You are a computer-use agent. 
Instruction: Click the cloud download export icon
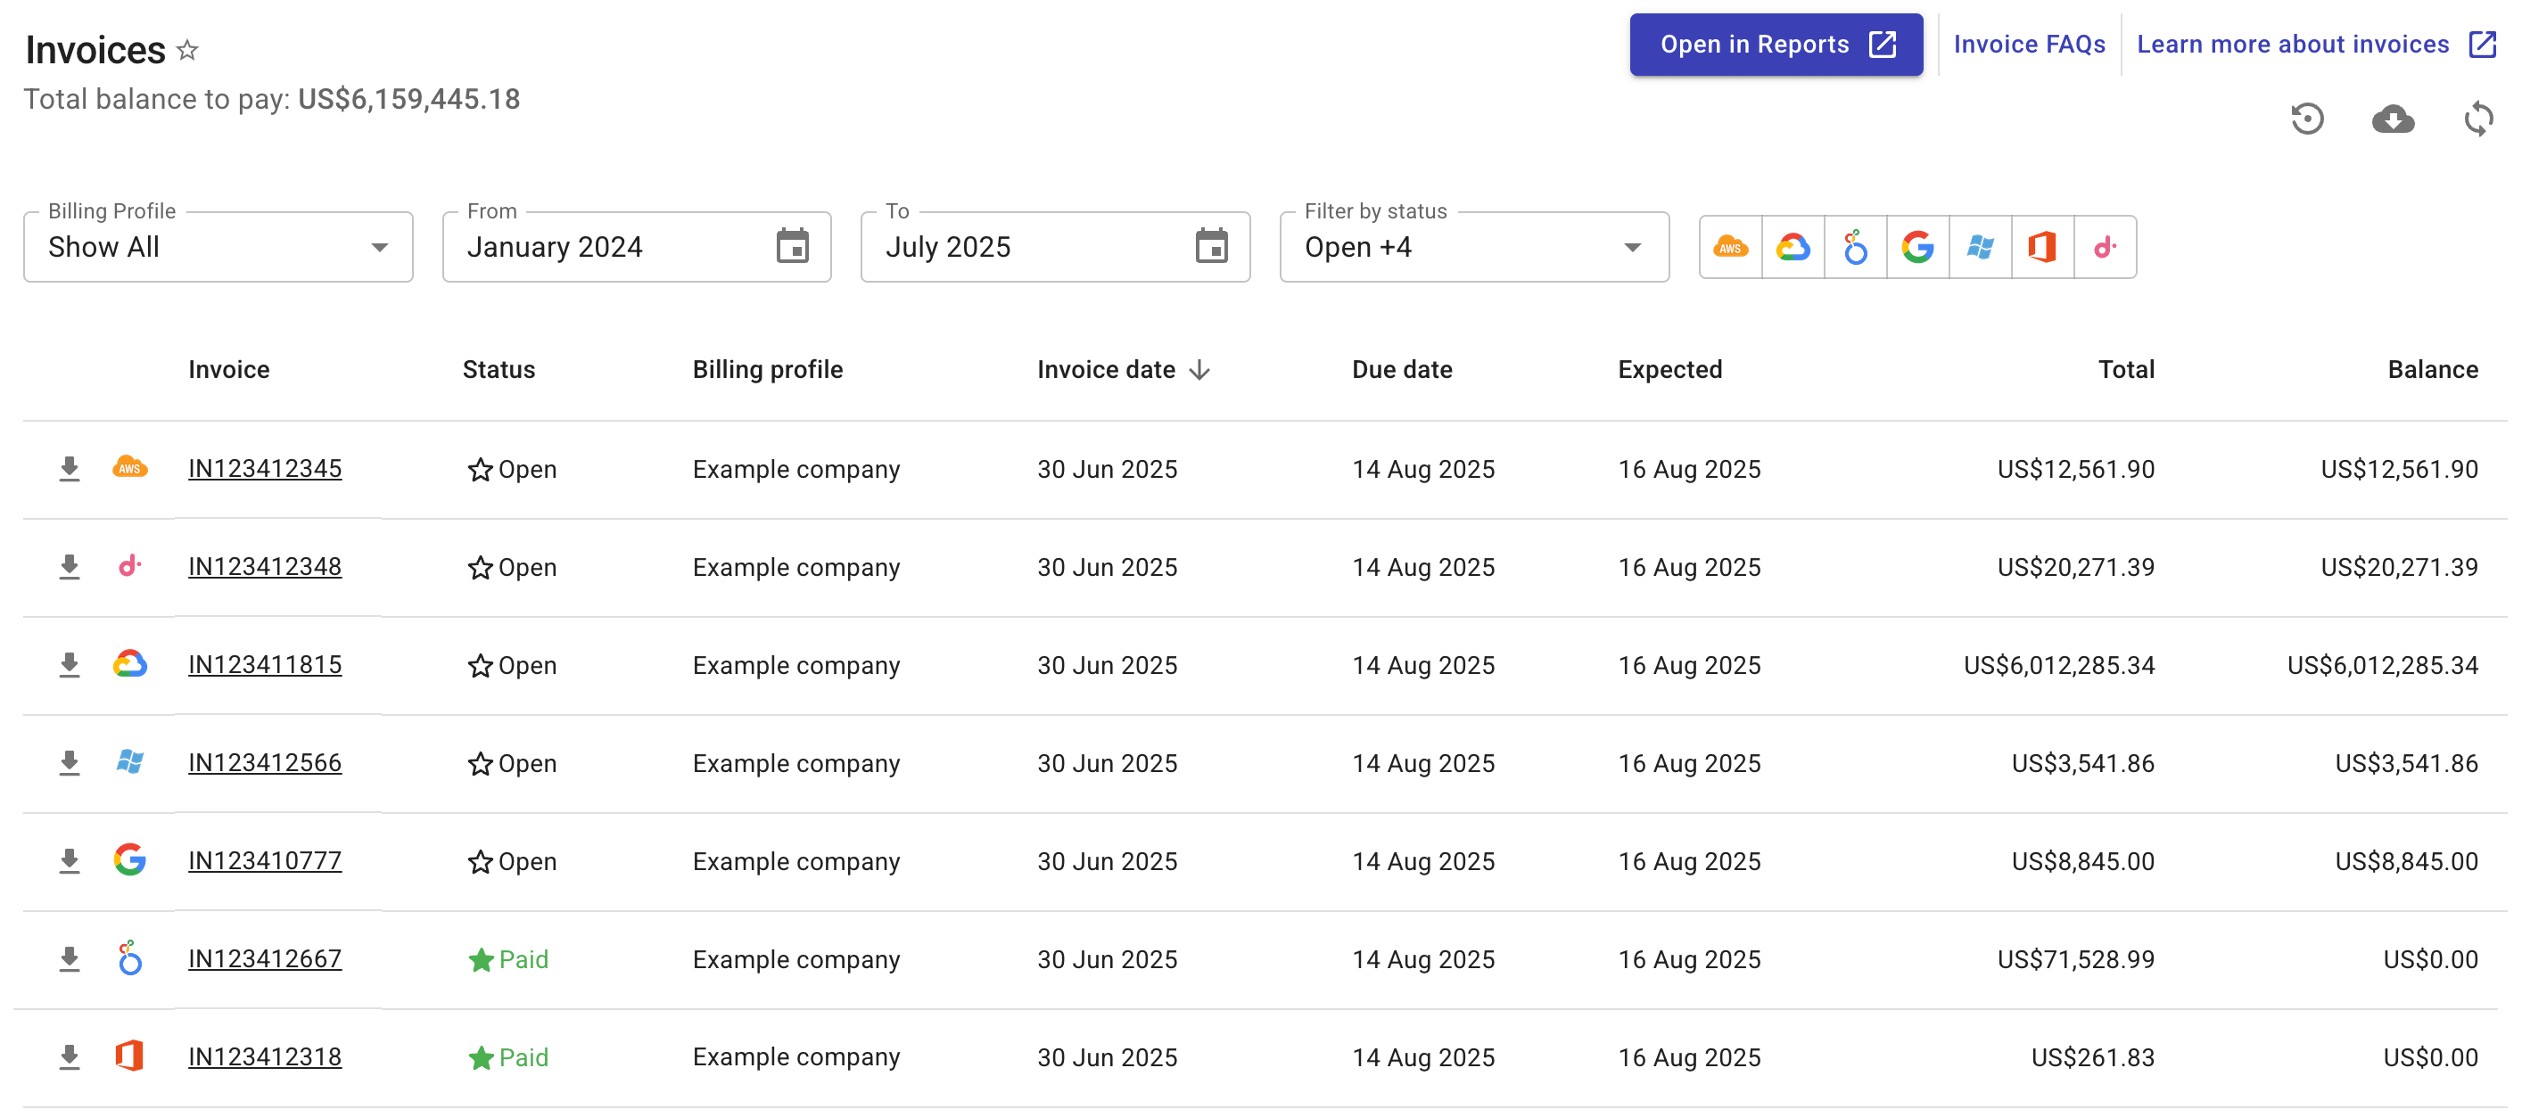click(2393, 119)
